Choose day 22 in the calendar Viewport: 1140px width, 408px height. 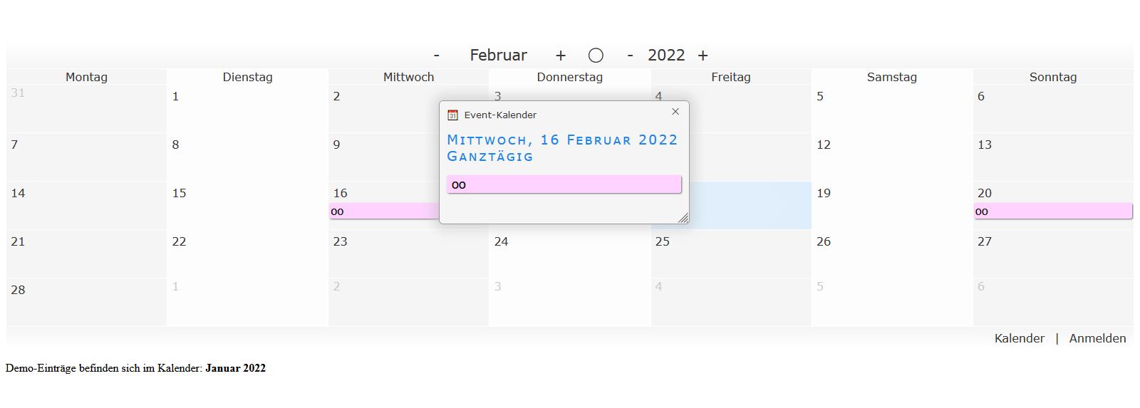click(247, 253)
